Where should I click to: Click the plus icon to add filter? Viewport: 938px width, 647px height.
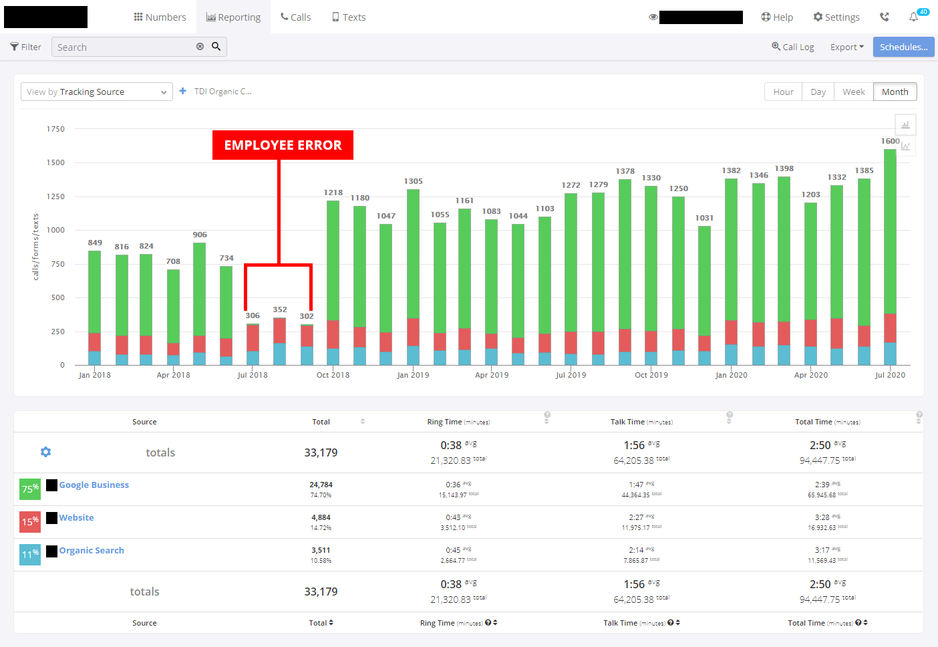tap(183, 92)
